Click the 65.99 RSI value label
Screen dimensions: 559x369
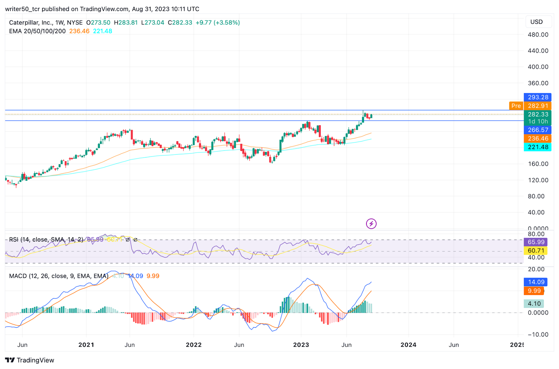[536, 242]
